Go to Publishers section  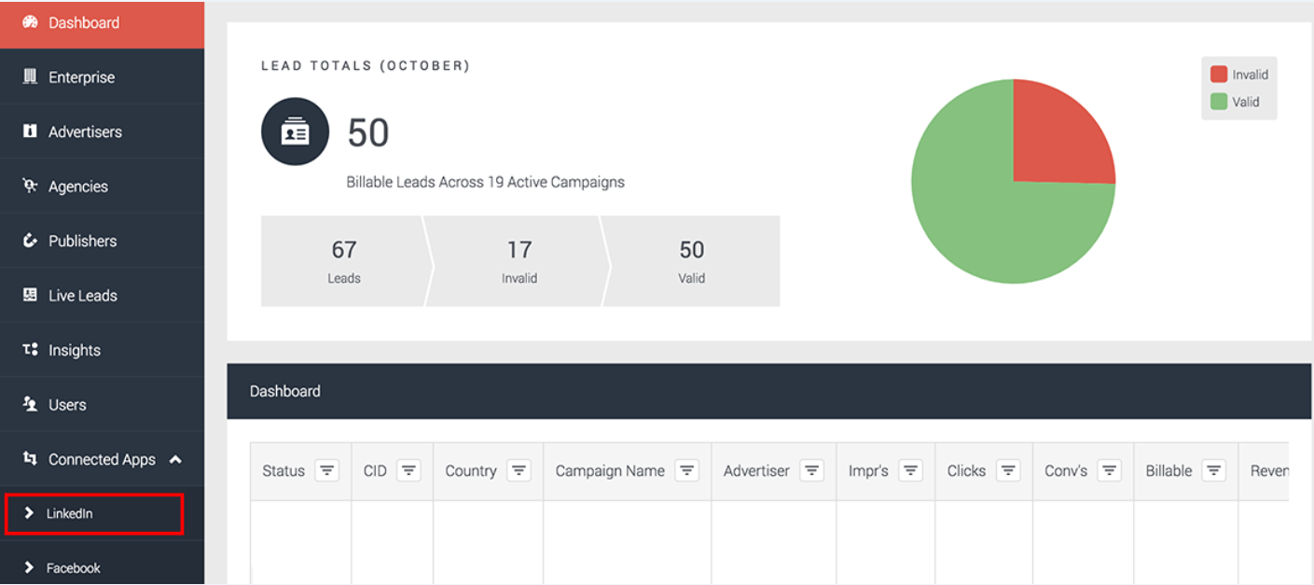(102, 241)
